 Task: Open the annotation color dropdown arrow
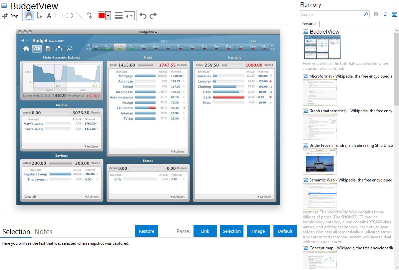pyautogui.click(x=108, y=16)
